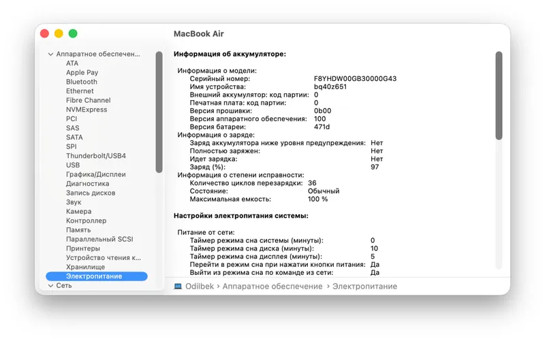Click Odilbek in the path bar
Viewport: 545px width, 341px height.
200,287
